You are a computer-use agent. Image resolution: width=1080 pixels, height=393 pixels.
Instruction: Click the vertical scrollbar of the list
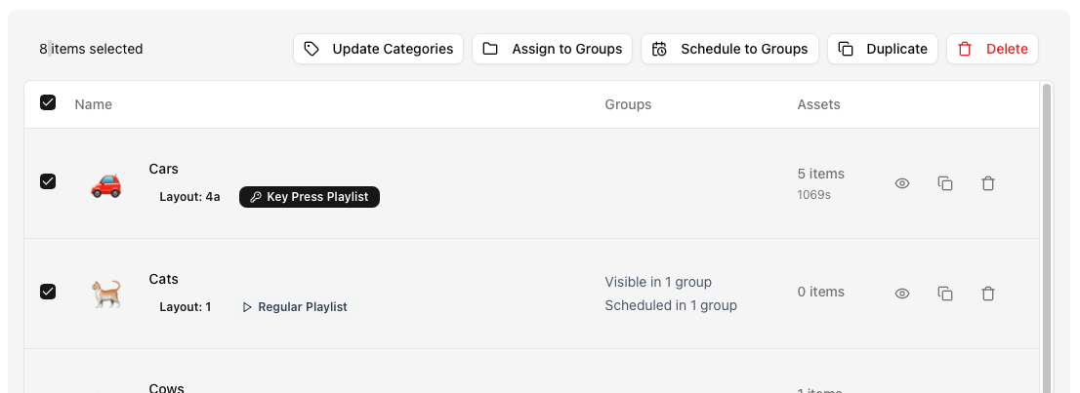click(x=1047, y=234)
